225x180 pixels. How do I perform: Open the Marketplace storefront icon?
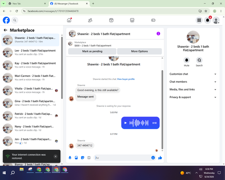tap(132, 20)
